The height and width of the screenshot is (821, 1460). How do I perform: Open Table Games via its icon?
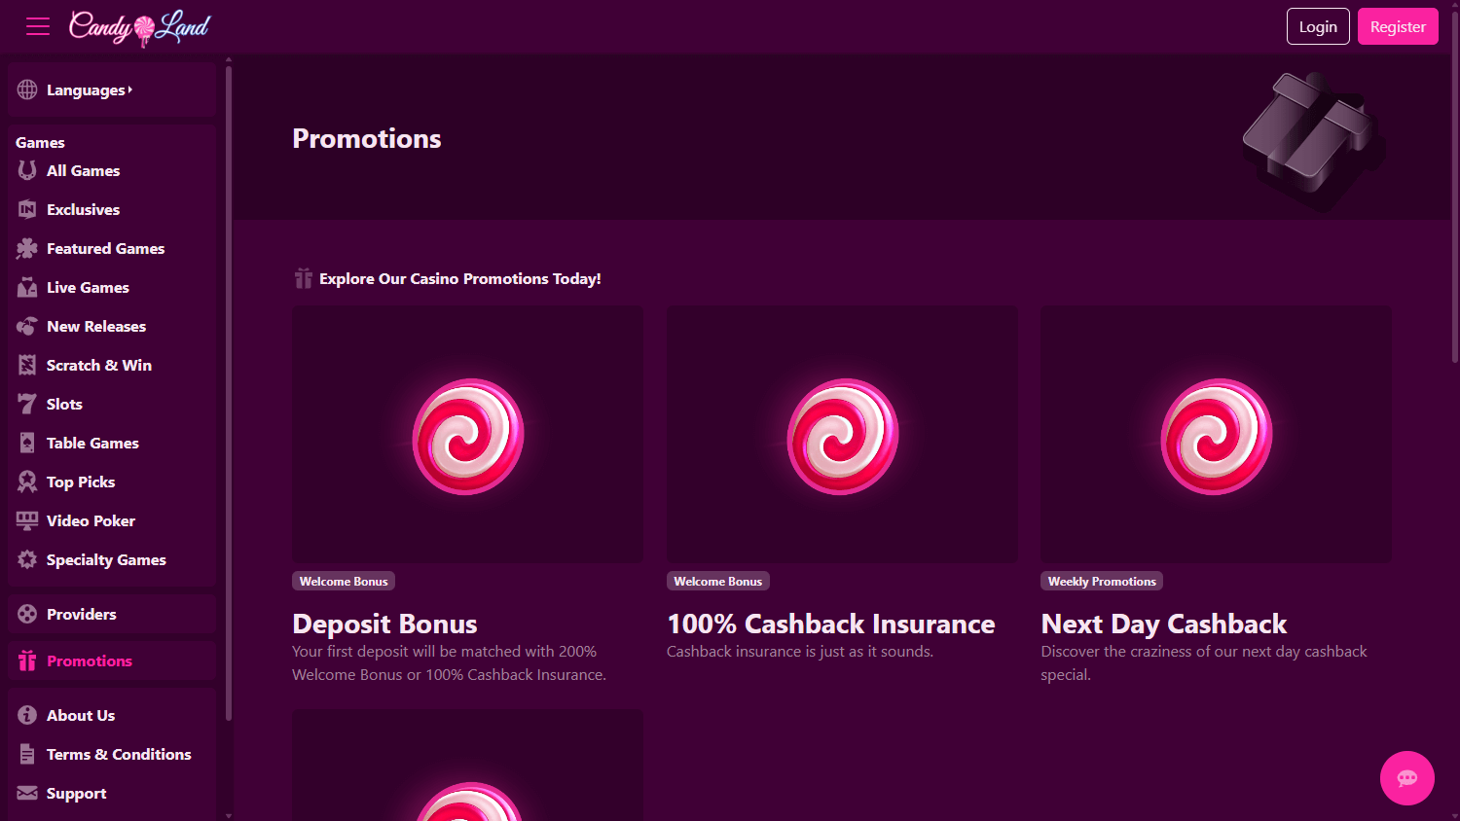pyautogui.click(x=26, y=443)
